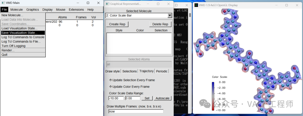Select Log Tcl Commands to File

pos(23,42)
